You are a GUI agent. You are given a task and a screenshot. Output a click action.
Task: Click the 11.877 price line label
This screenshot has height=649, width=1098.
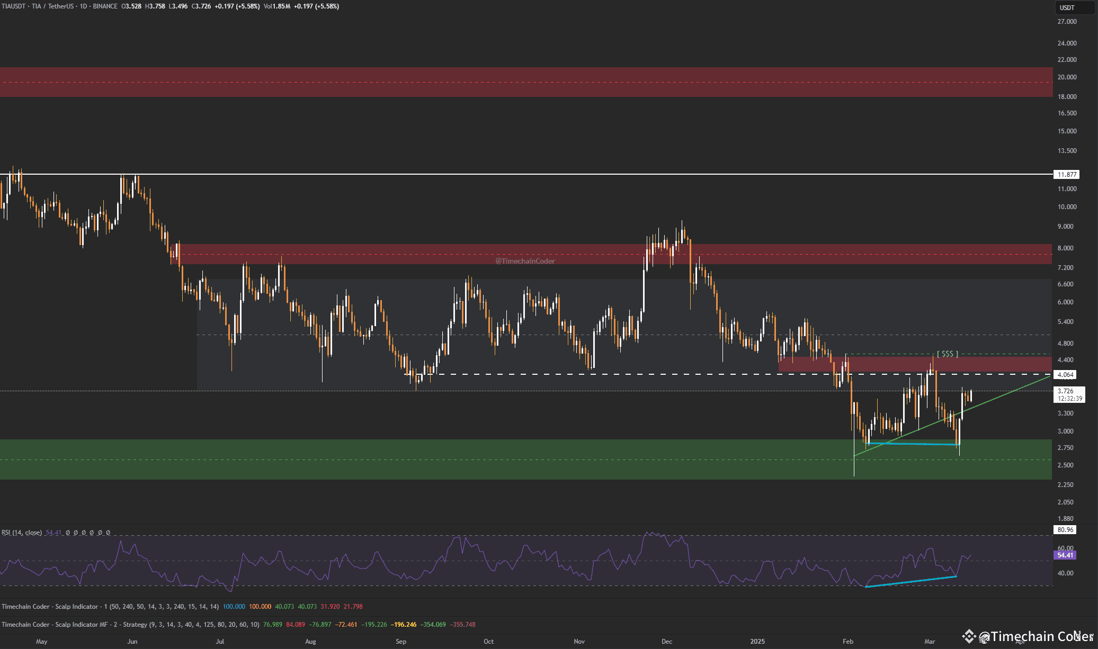tap(1067, 175)
